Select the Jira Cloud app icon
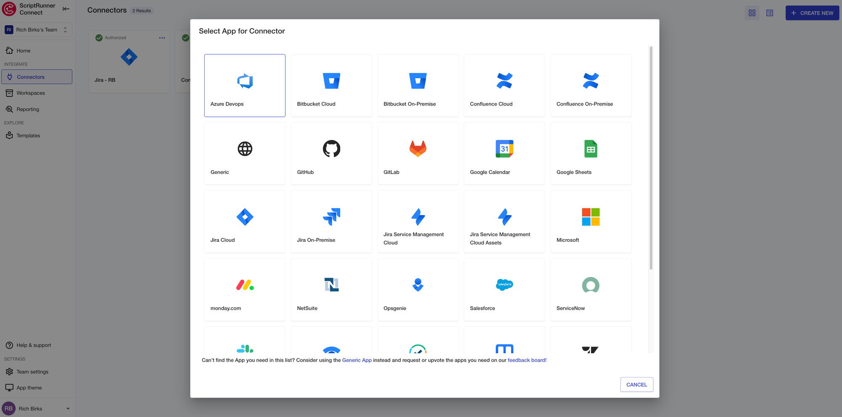 click(x=245, y=217)
